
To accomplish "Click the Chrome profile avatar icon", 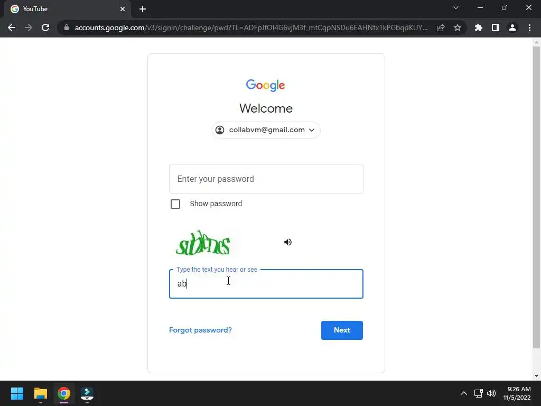I will (512, 27).
